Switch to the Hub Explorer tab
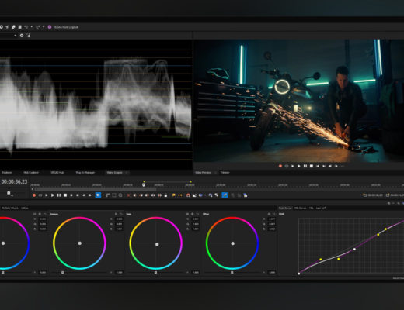 click(x=31, y=172)
